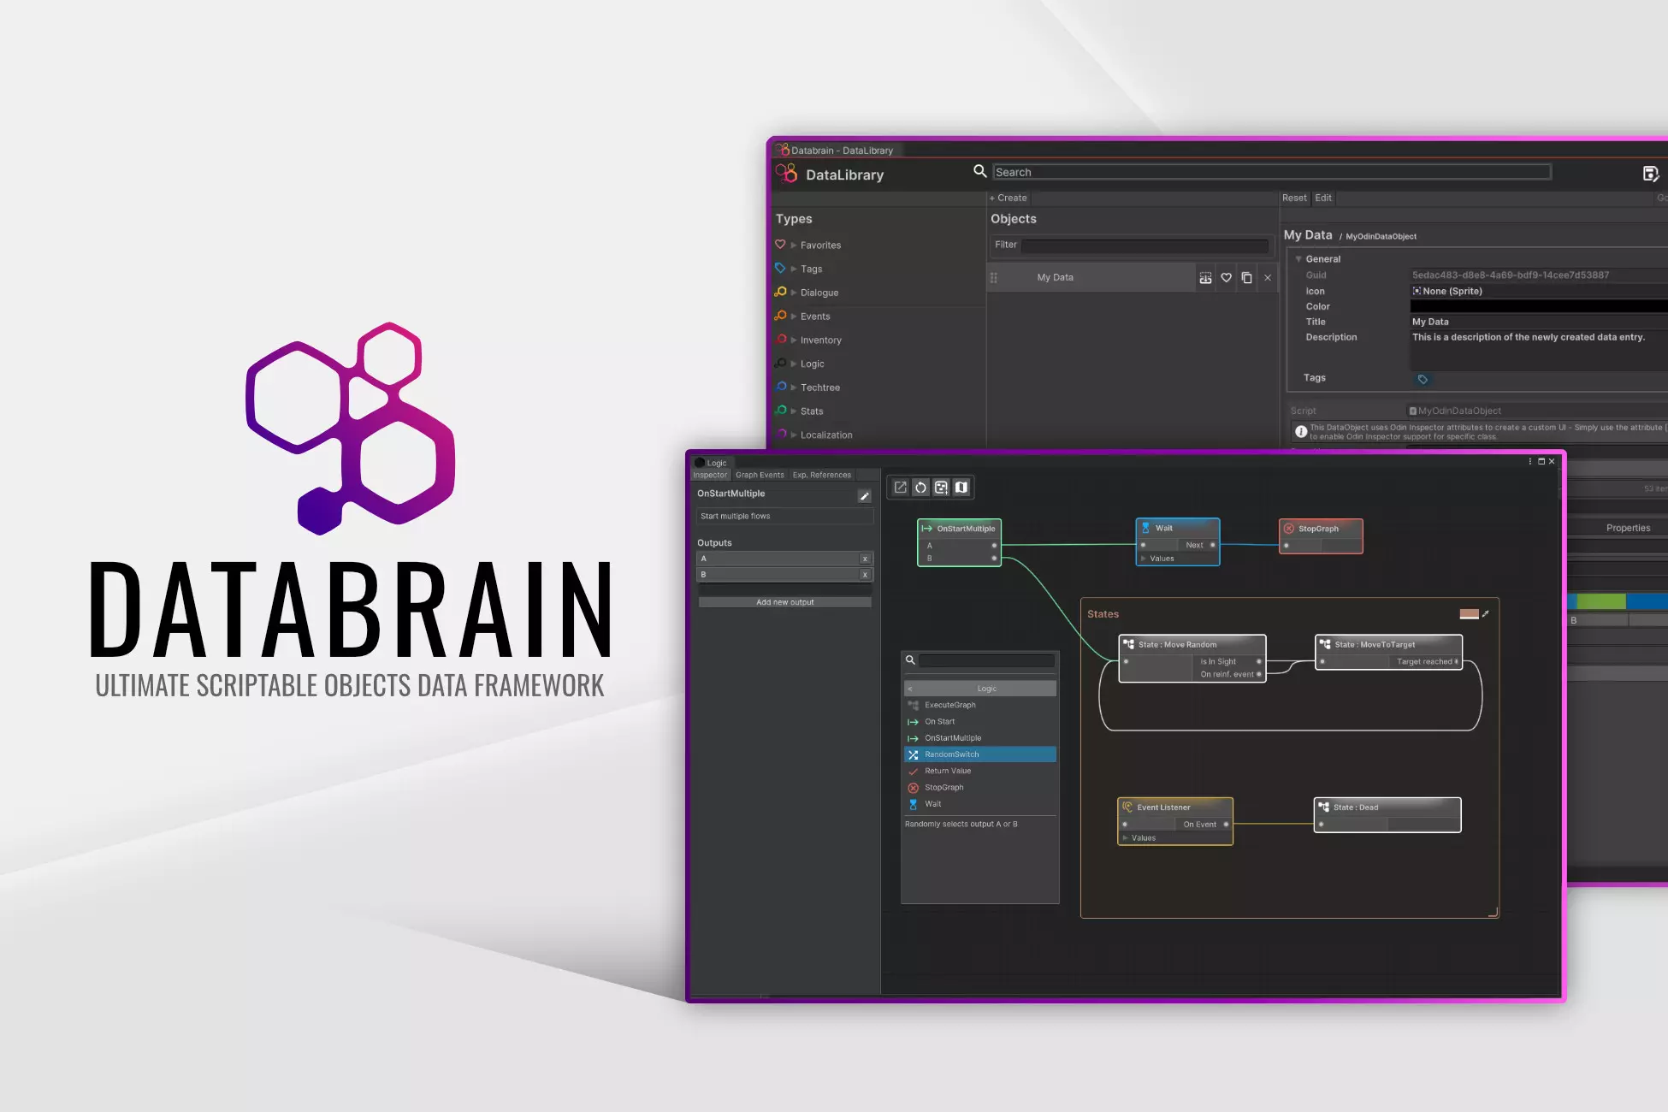1668x1112 pixels.
Task: Choose StopGraph from the node list
Action: tap(980, 787)
